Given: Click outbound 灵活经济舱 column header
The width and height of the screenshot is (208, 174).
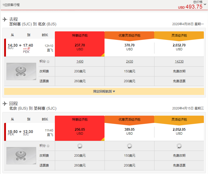Looking at the screenshot, I should [179, 35].
